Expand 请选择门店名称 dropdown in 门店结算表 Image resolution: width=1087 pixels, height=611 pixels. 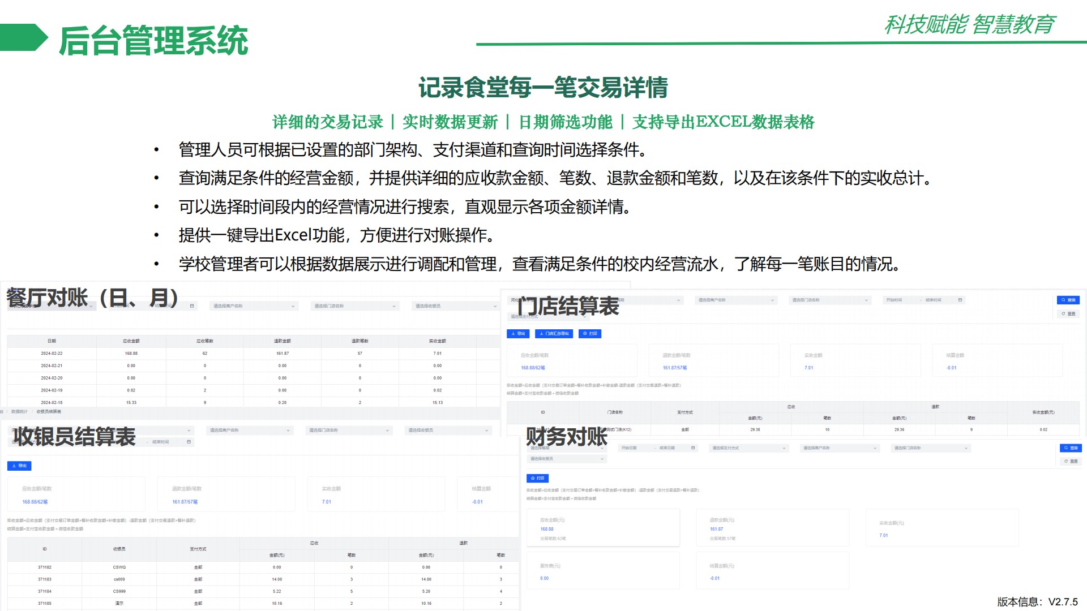click(829, 300)
